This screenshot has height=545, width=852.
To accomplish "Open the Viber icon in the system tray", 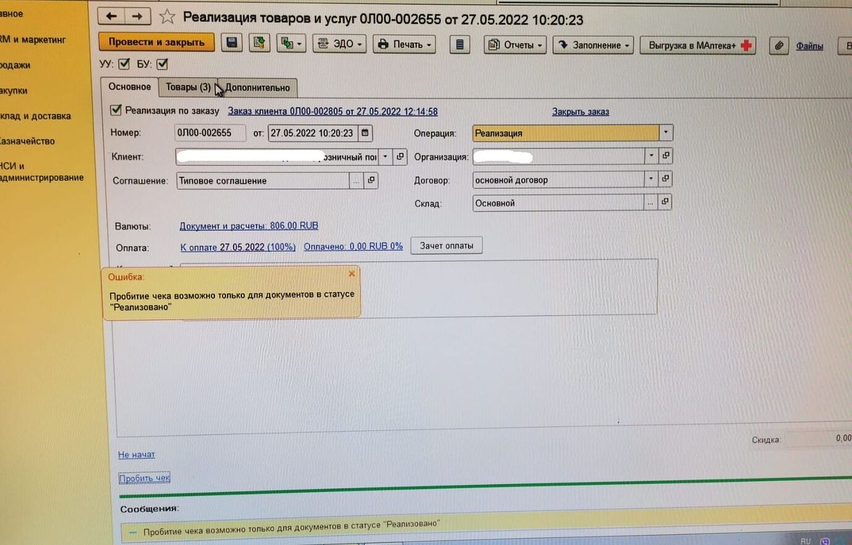I will [x=825, y=541].
